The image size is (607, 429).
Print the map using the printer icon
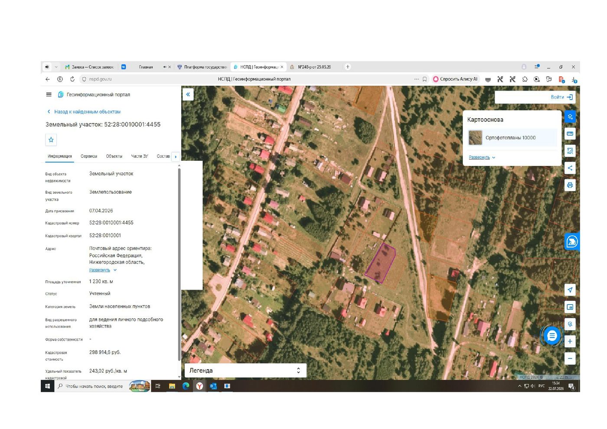click(570, 185)
